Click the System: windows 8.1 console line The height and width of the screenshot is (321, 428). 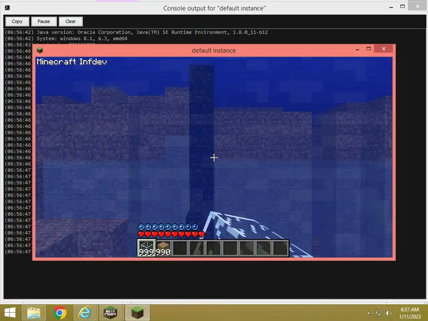(66, 38)
